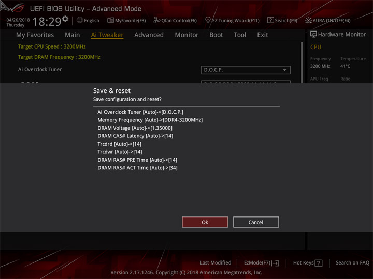The height and width of the screenshot is (279, 373).
Task: Open the language globe icon next to English
Action: (80, 20)
